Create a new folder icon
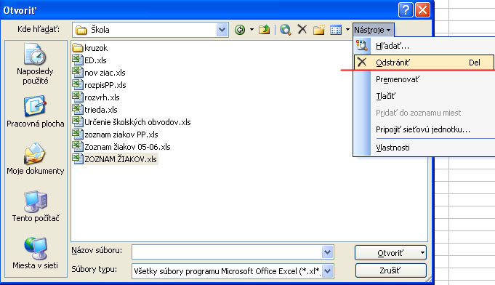This screenshot has width=495, height=285. click(x=319, y=30)
